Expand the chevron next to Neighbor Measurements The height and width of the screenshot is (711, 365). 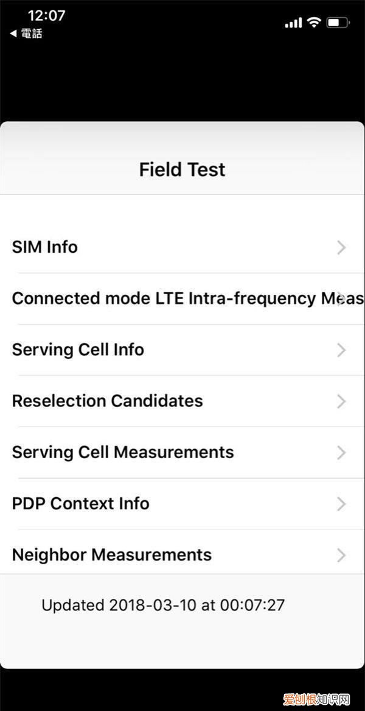point(342,555)
